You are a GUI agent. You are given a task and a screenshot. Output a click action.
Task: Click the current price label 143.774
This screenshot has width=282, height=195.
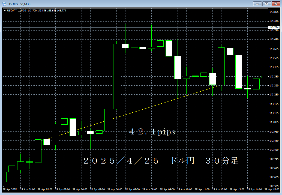274,27
